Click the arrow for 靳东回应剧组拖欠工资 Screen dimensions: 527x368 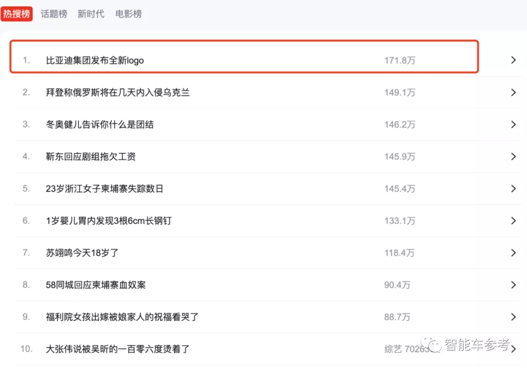click(x=513, y=156)
